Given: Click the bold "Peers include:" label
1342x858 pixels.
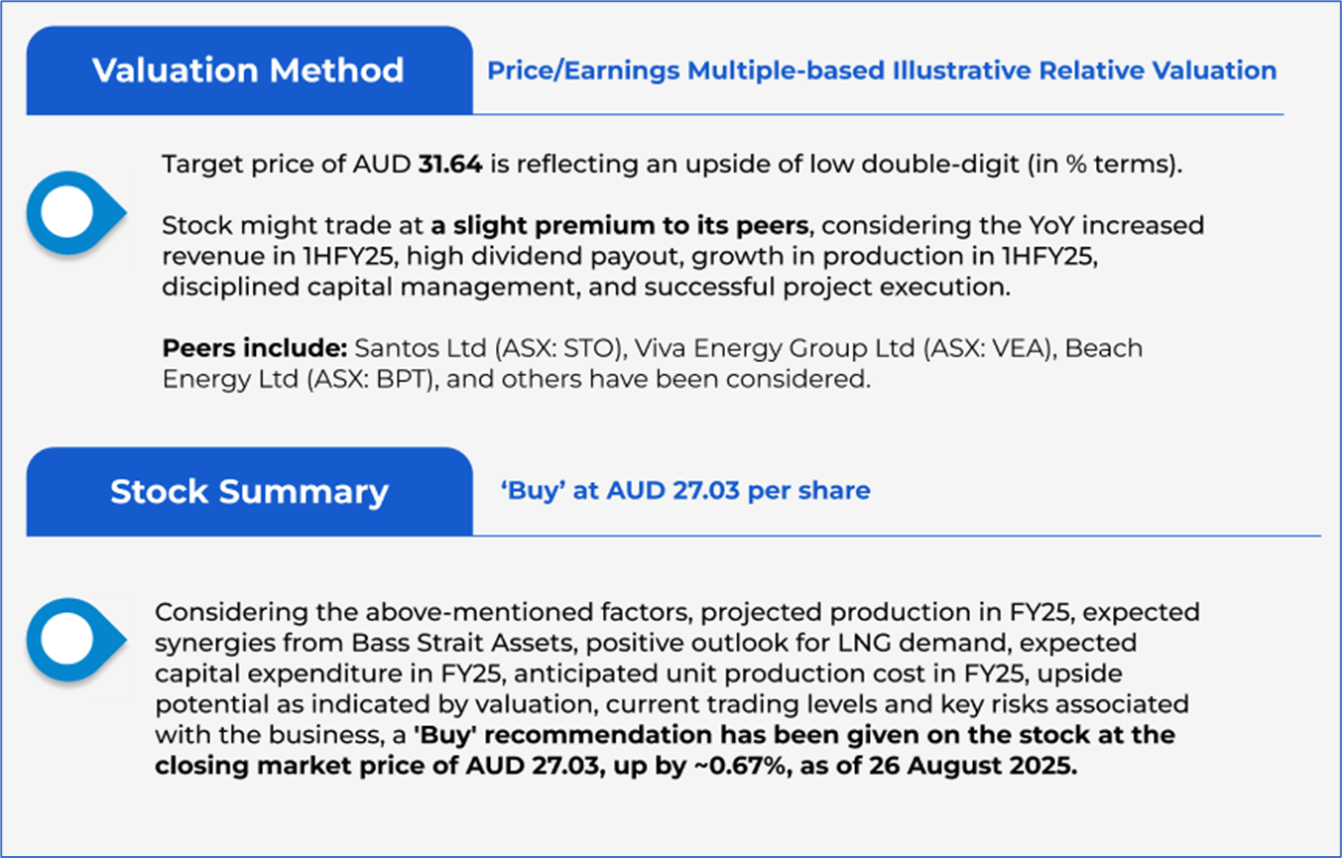Looking at the screenshot, I should [253, 349].
